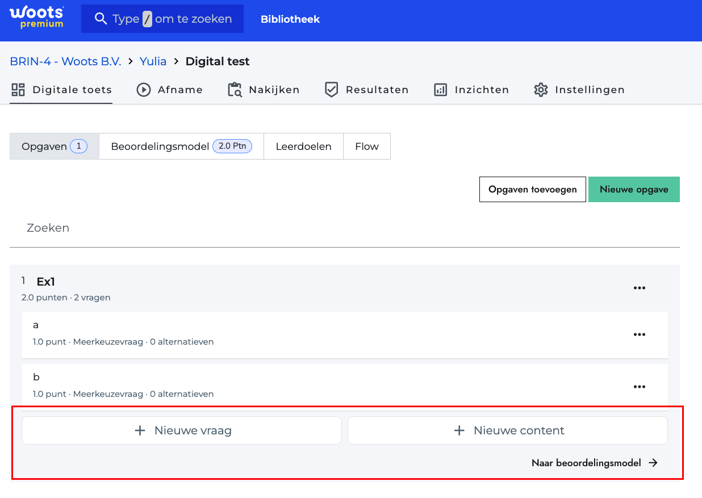Click the Woots premium logo
Screen dimensions: 702x498
pos(37,17)
